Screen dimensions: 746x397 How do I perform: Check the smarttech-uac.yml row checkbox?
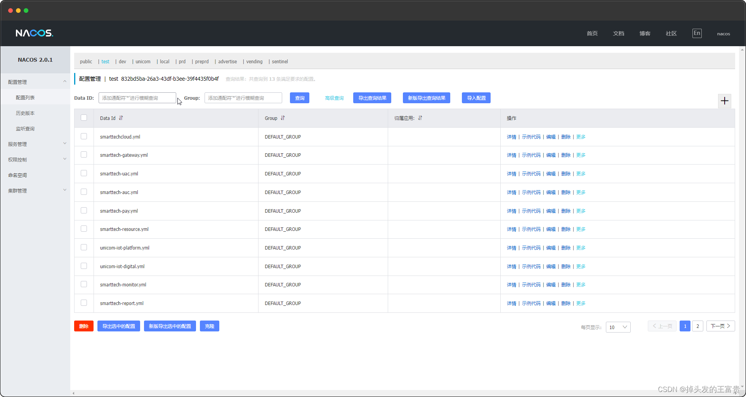84,173
